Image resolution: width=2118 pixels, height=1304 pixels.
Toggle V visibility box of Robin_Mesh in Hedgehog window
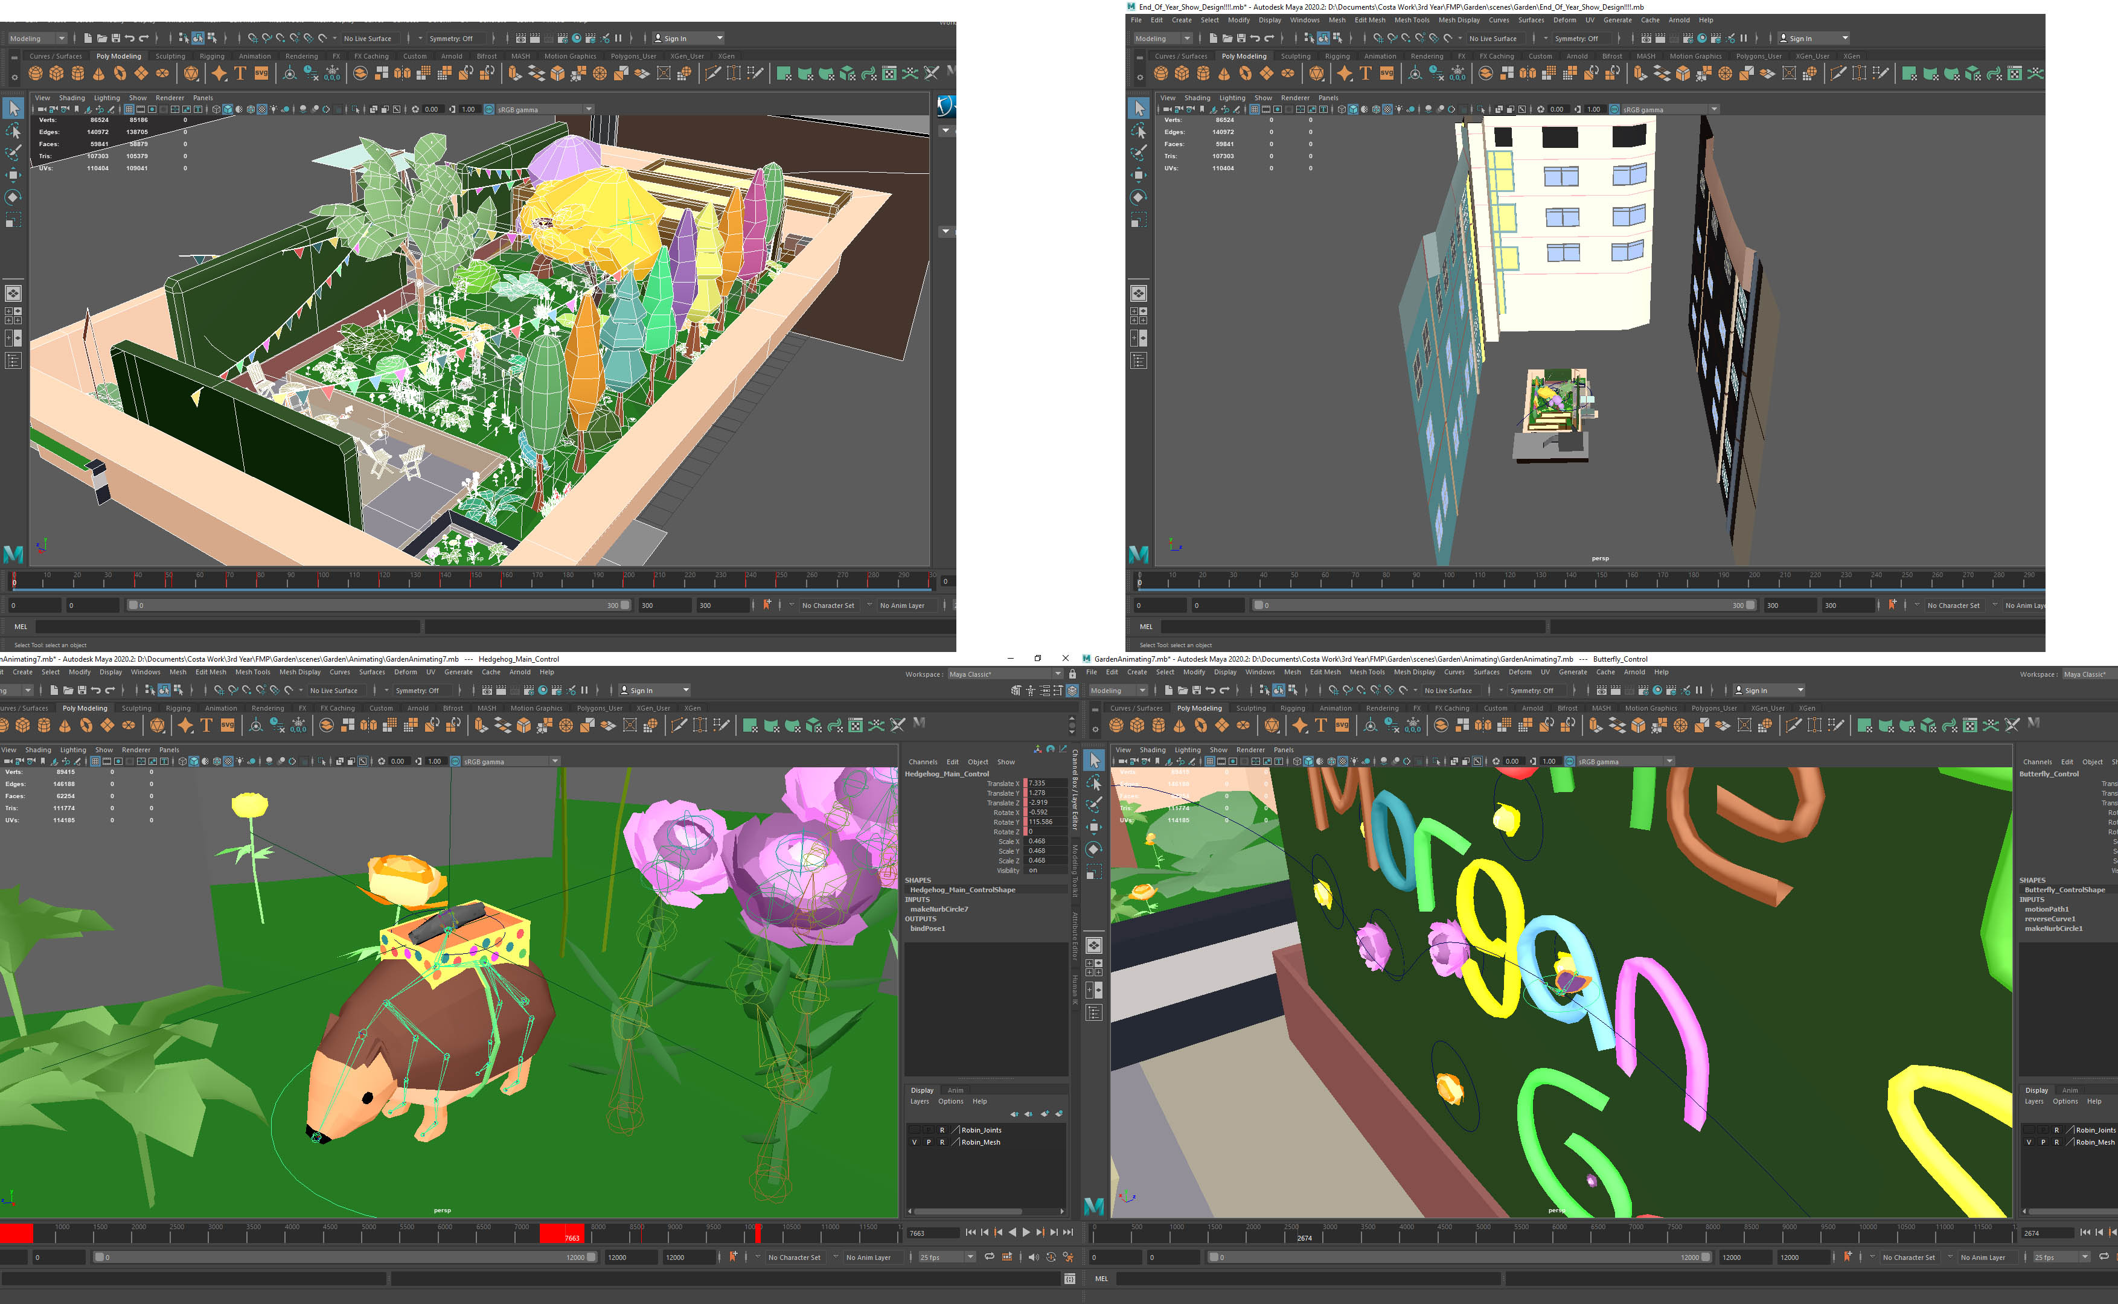point(914,1142)
